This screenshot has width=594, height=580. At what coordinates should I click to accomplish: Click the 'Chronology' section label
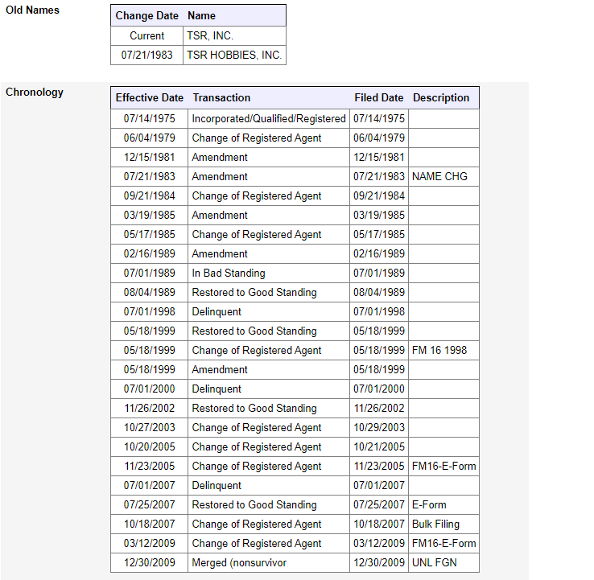pos(35,93)
